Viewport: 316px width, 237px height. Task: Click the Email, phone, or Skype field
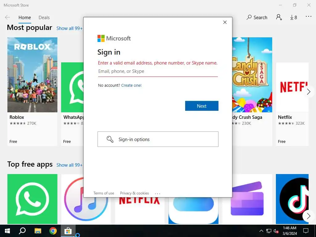click(x=158, y=71)
